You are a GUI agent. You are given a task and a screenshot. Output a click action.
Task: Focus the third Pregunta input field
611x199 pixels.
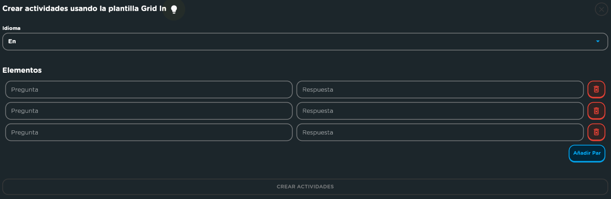coord(149,132)
